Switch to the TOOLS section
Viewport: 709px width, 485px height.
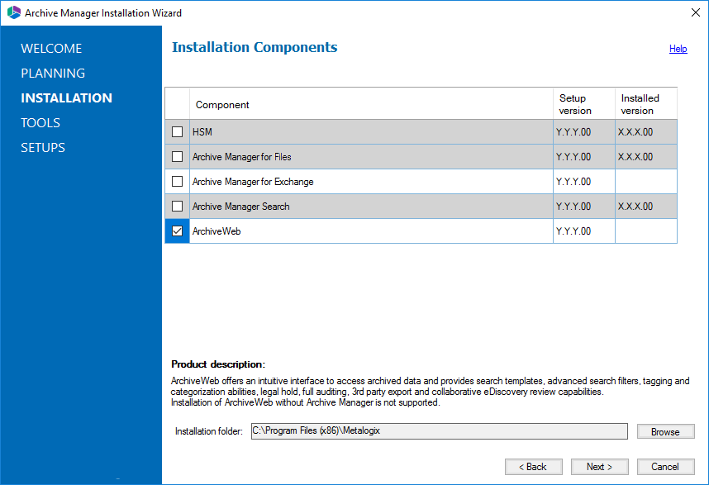[40, 123]
